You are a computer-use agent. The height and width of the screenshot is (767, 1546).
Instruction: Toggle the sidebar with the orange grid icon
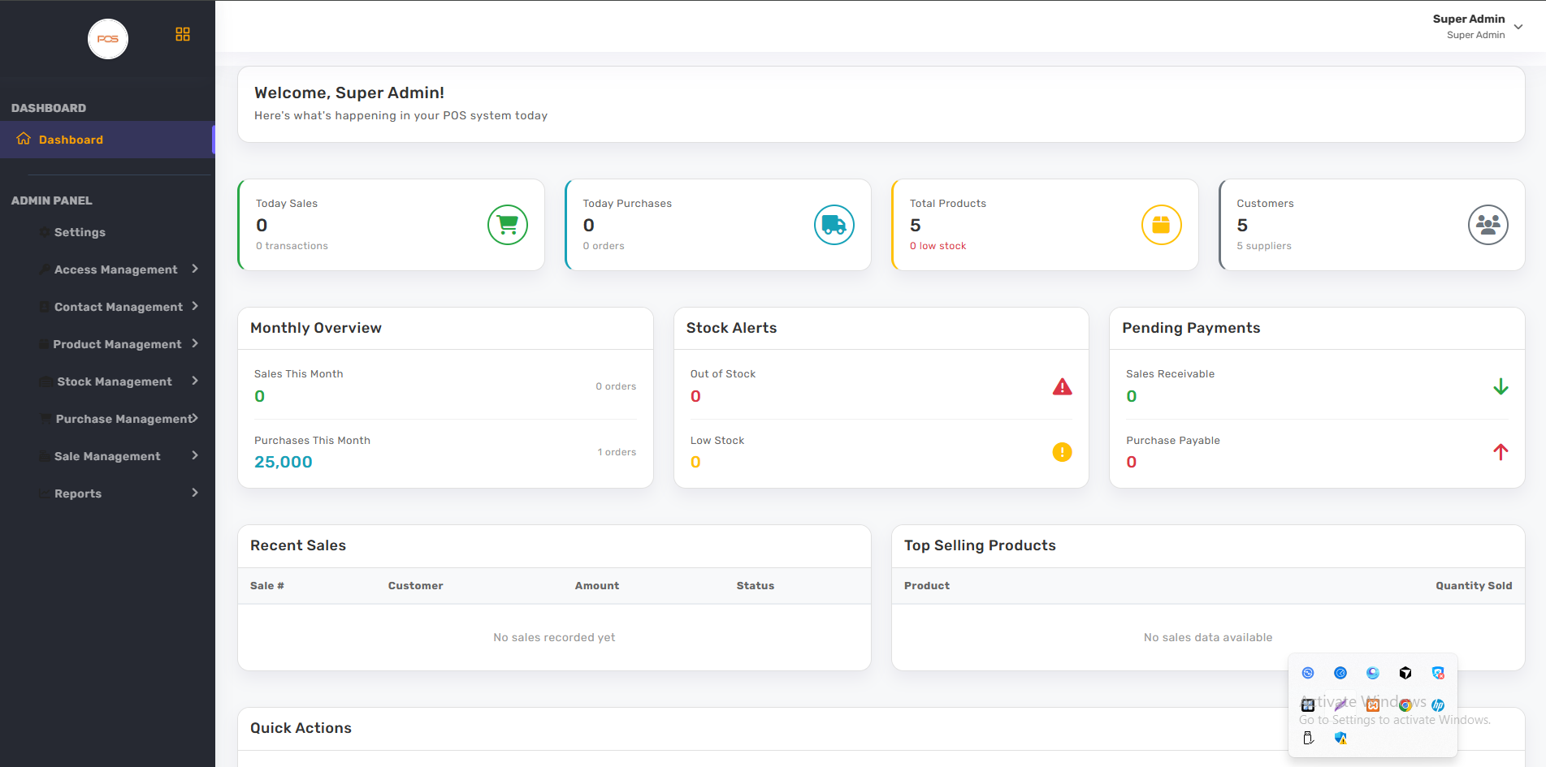183,34
